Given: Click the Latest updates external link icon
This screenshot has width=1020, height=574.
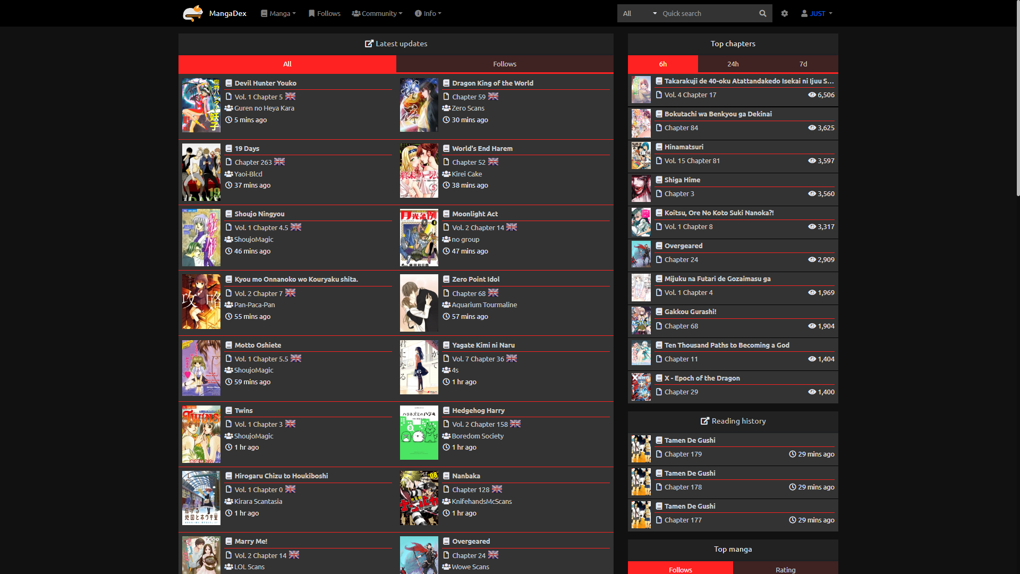Looking at the screenshot, I should [369, 44].
